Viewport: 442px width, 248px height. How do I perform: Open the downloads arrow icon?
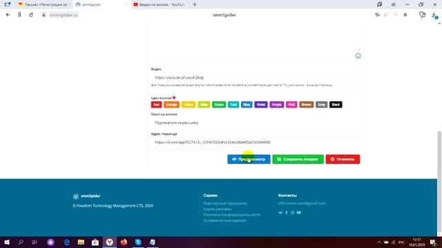pos(434,15)
